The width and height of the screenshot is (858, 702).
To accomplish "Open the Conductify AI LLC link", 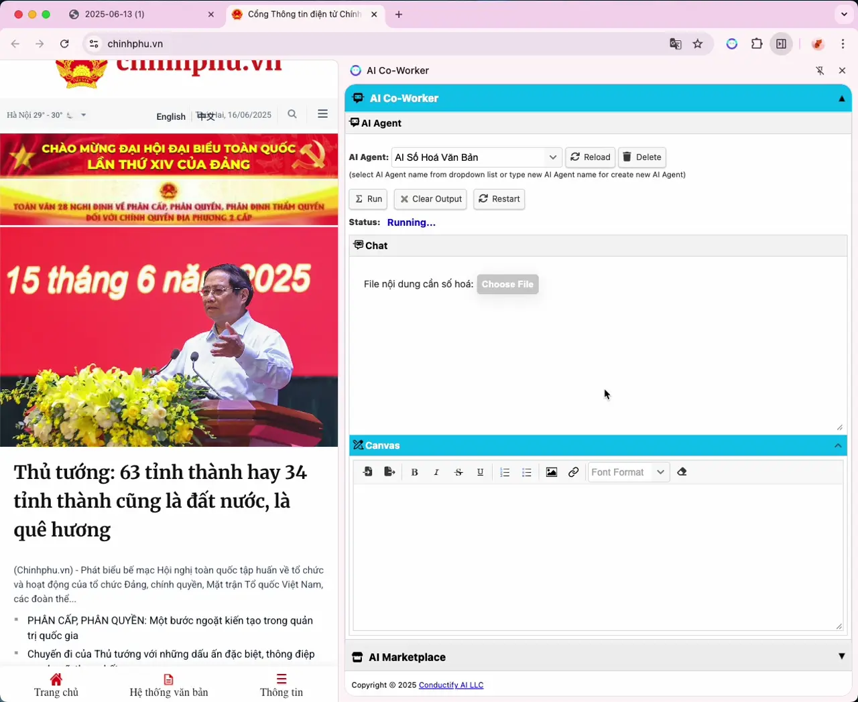I will pyautogui.click(x=451, y=685).
